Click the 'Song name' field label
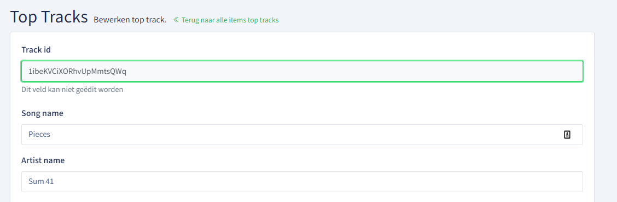Image resolution: width=617 pixels, height=202 pixels. click(43, 113)
